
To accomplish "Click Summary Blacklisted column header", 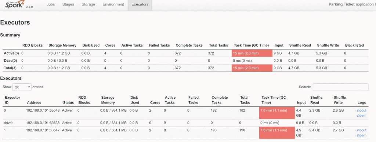I will pos(354,45).
